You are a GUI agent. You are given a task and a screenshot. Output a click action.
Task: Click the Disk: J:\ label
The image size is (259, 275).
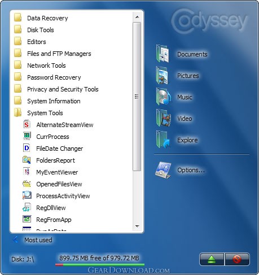23,259
